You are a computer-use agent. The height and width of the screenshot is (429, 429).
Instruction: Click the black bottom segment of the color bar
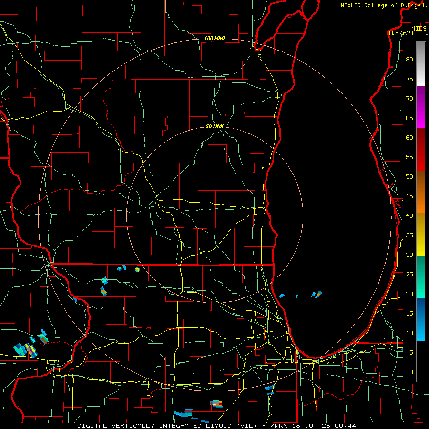(421, 361)
